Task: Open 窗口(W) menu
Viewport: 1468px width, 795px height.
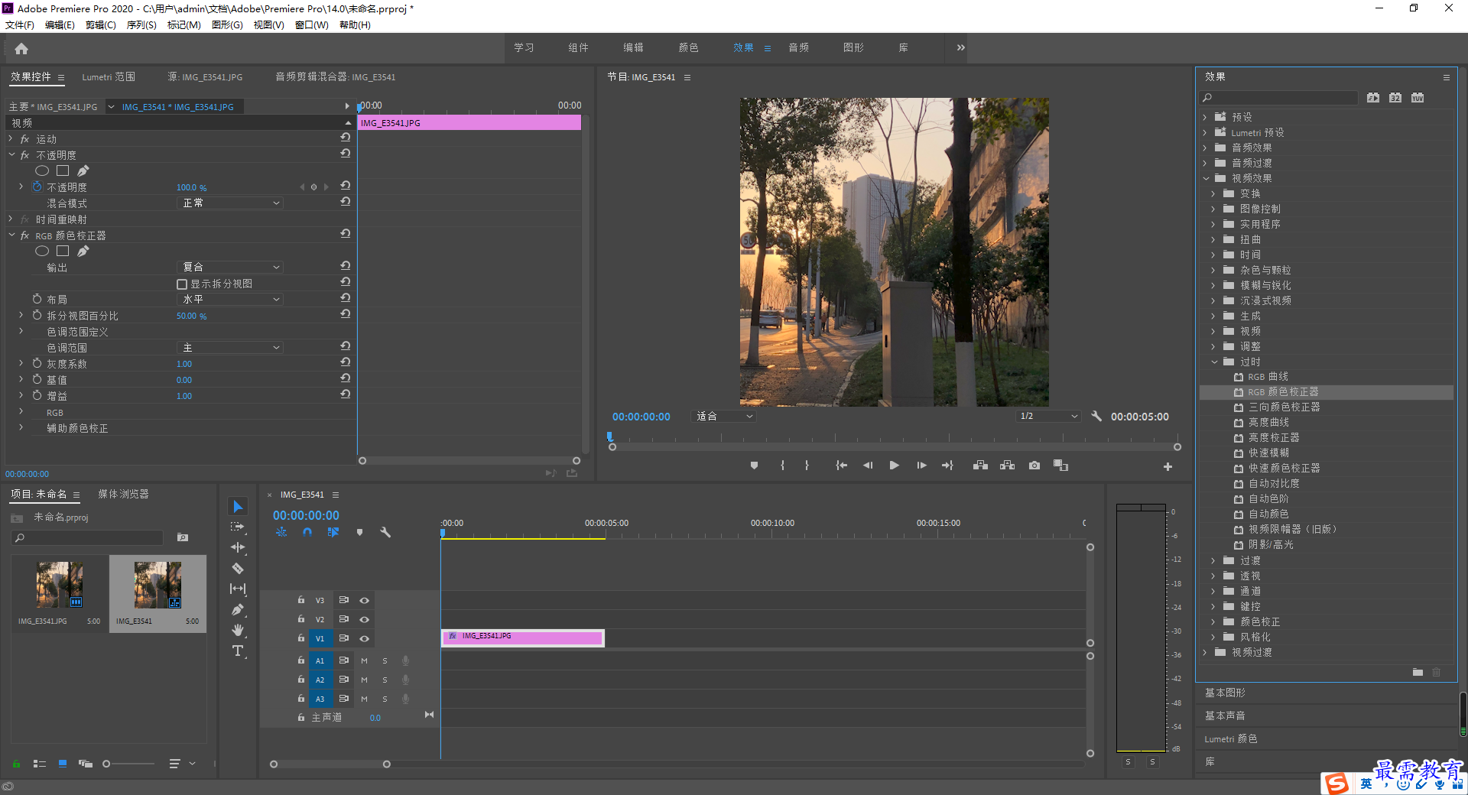Action: (311, 25)
